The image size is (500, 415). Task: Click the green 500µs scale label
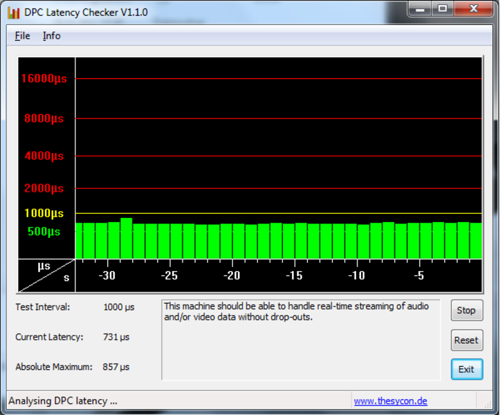point(44,232)
